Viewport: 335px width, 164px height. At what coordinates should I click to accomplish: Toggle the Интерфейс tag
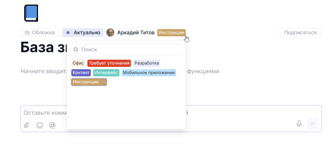click(106, 73)
